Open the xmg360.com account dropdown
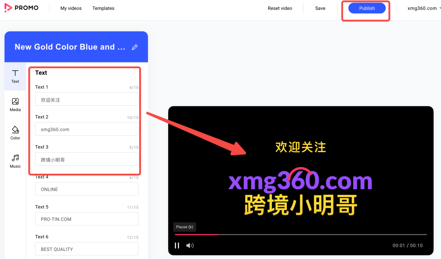 point(422,8)
